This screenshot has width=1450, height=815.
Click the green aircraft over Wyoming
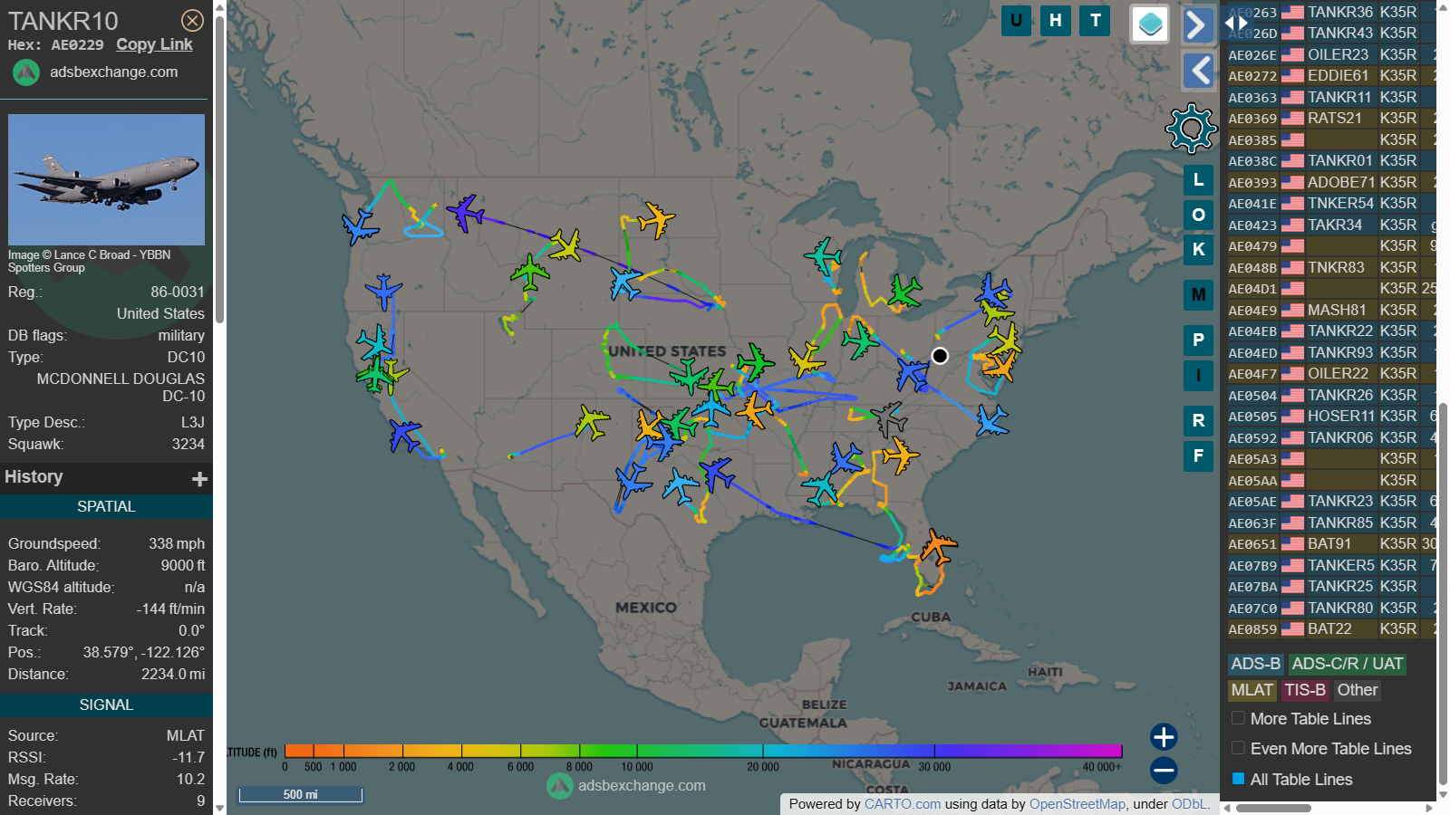point(530,272)
